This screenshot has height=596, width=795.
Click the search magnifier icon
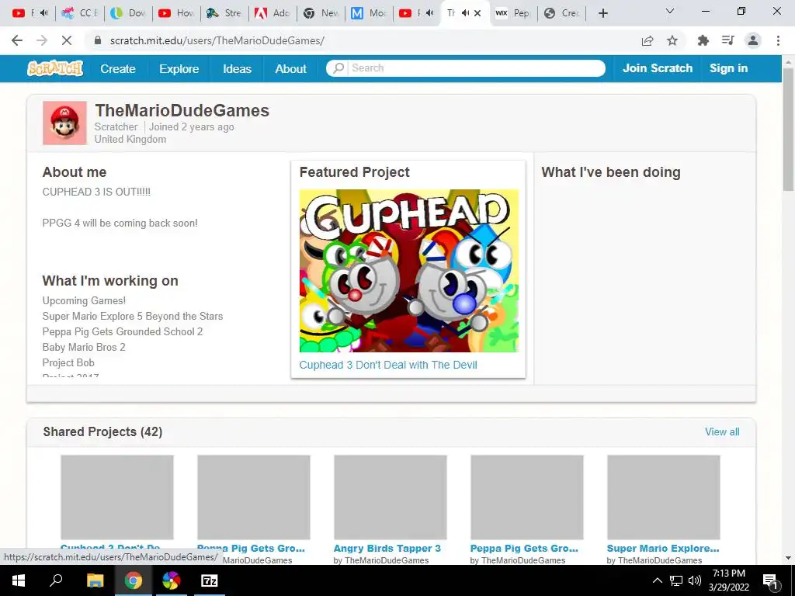pyautogui.click(x=338, y=68)
